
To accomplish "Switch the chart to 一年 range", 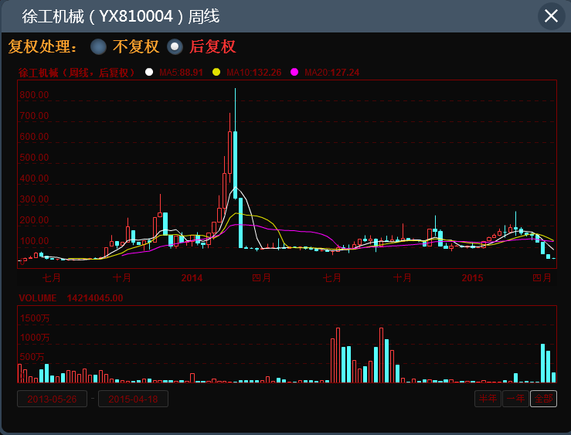I will (515, 399).
